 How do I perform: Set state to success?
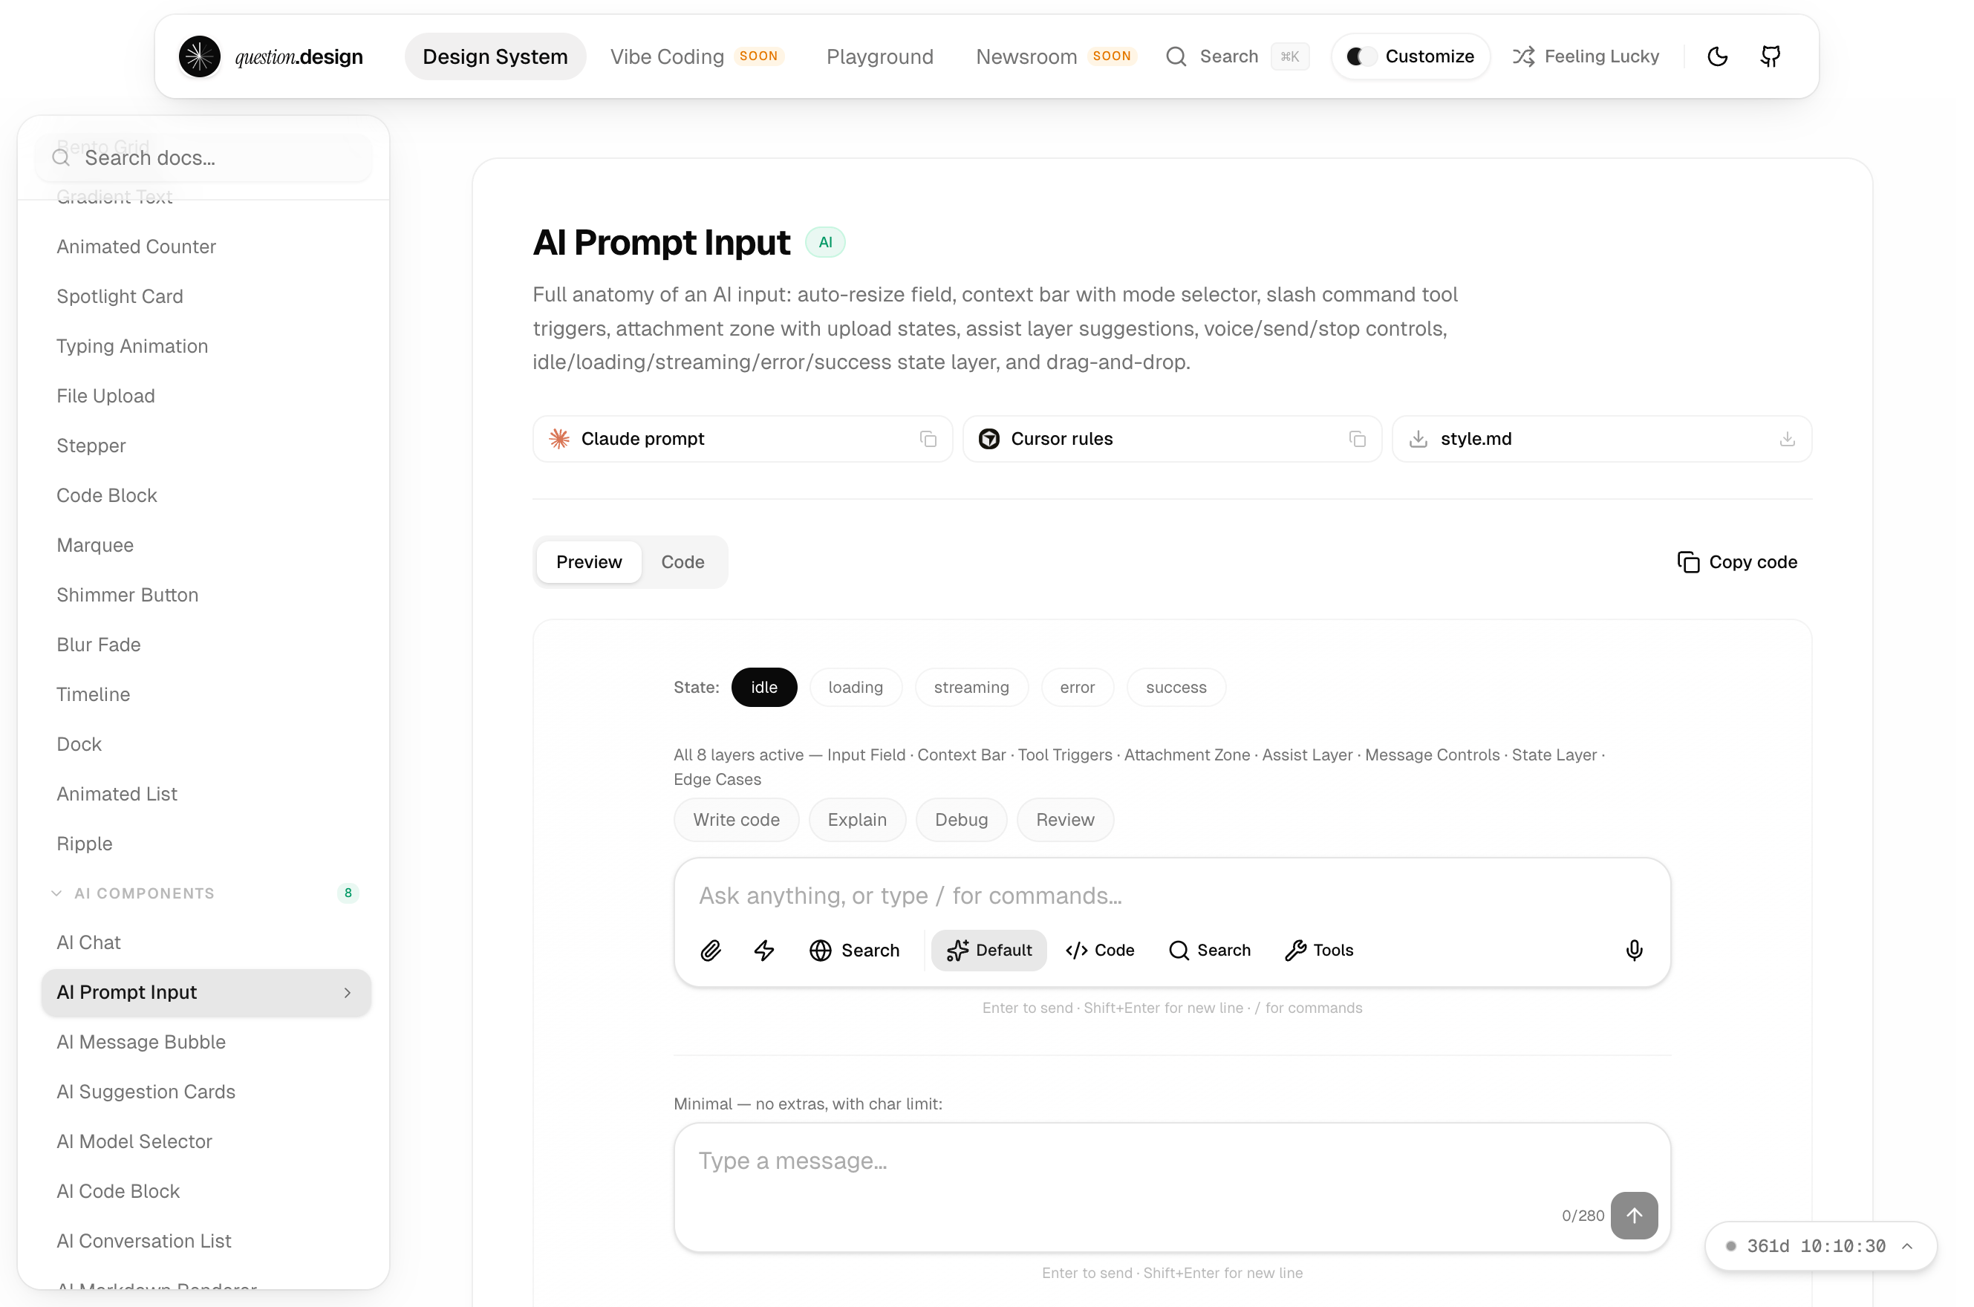coord(1176,688)
